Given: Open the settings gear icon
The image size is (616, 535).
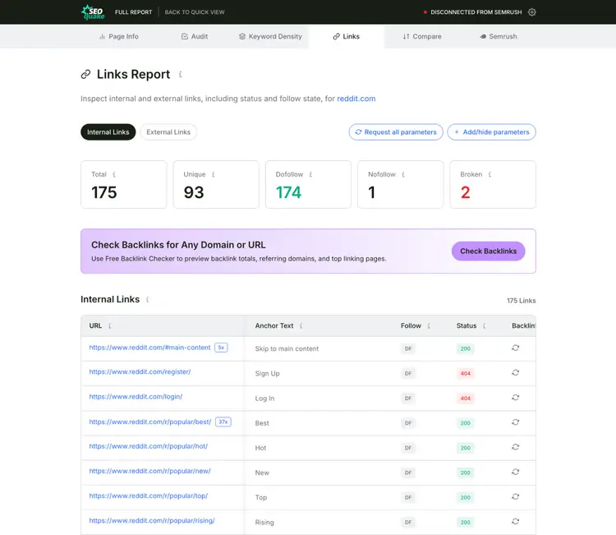Looking at the screenshot, I should 532,12.
